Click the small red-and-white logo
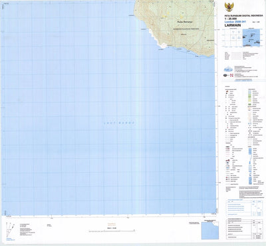The height and width of the screenshot is (246, 266). [x=231, y=75]
